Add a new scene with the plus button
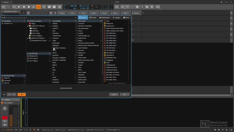This screenshot has width=234, height=132. (x=143, y=13)
